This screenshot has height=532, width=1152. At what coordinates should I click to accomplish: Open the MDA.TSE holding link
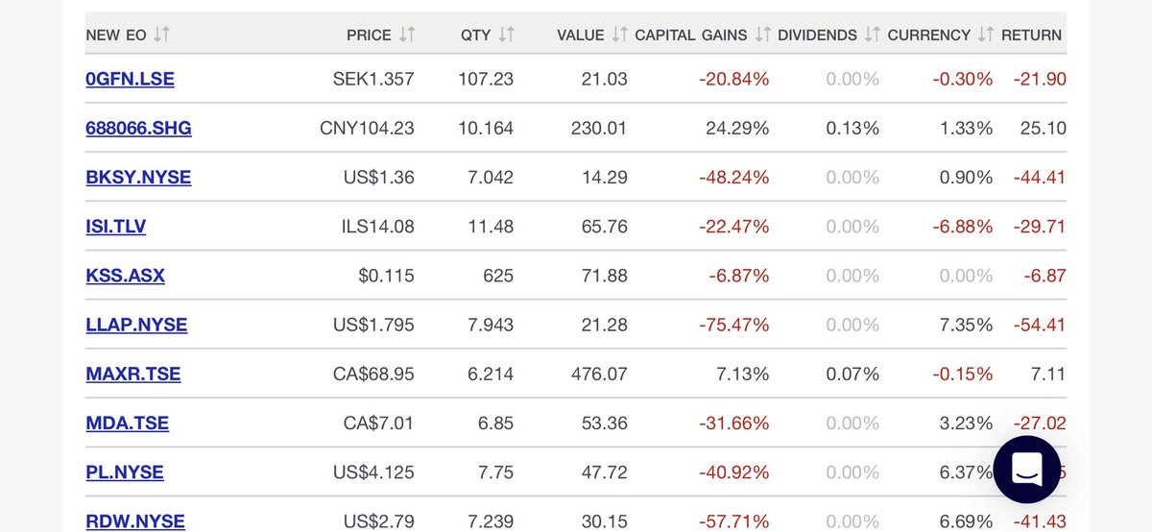click(x=127, y=423)
